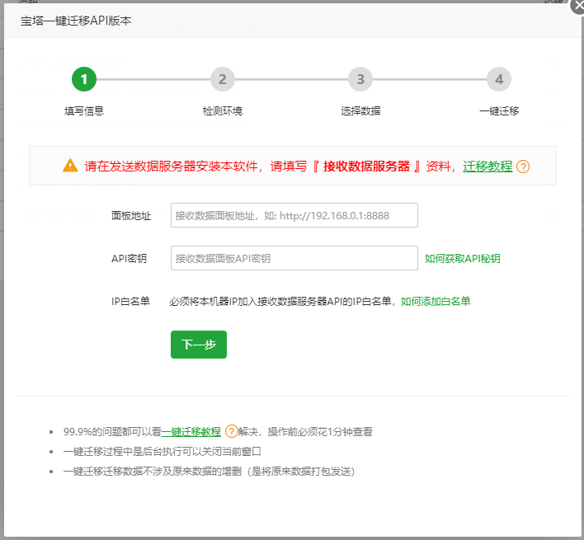Viewport: 584px width, 540px height.
Task: Click the green step 1 circle
Action: [84, 80]
